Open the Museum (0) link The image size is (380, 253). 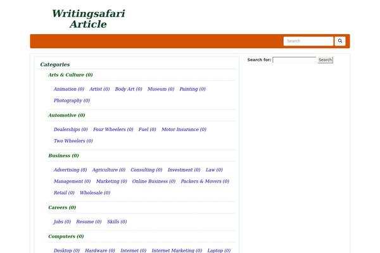[161, 89]
